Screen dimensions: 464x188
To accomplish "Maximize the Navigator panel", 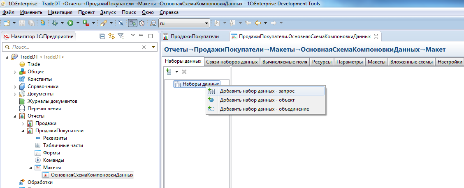I will (150, 36).
